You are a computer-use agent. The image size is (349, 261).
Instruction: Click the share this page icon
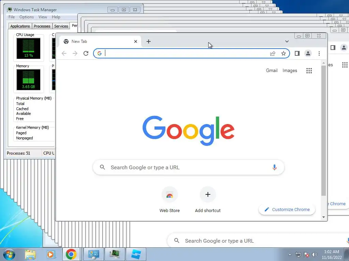(273, 53)
